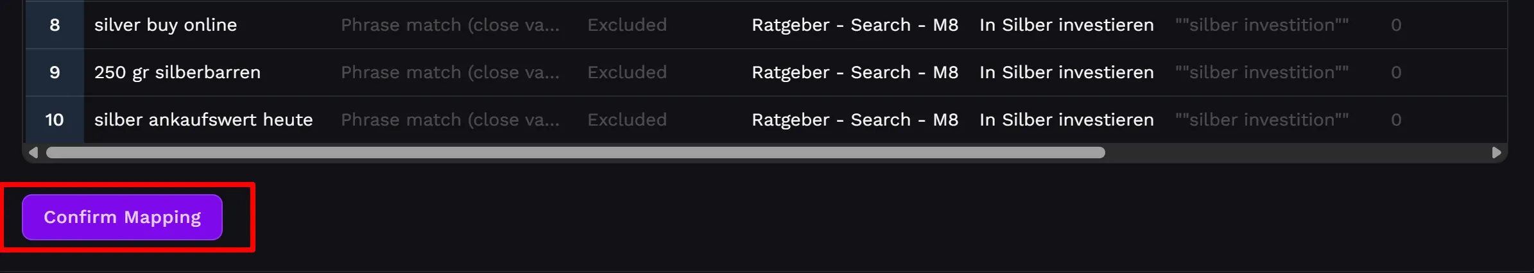Click Phrase match cell in row 10
1534x273 pixels.
coord(450,120)
